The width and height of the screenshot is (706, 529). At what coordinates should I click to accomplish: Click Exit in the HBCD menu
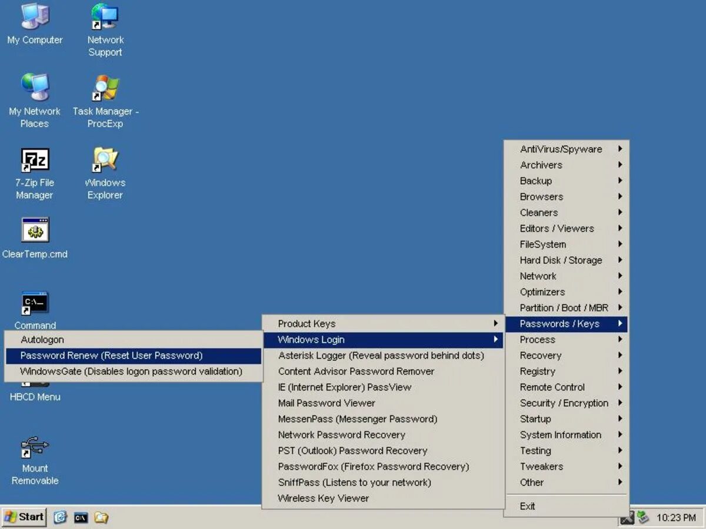(x=566, y=506)
